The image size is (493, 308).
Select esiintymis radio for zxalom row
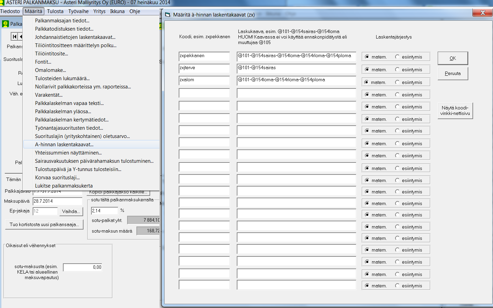click(397, 82)
